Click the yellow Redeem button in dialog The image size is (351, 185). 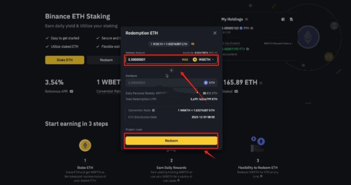click(171, 141)
